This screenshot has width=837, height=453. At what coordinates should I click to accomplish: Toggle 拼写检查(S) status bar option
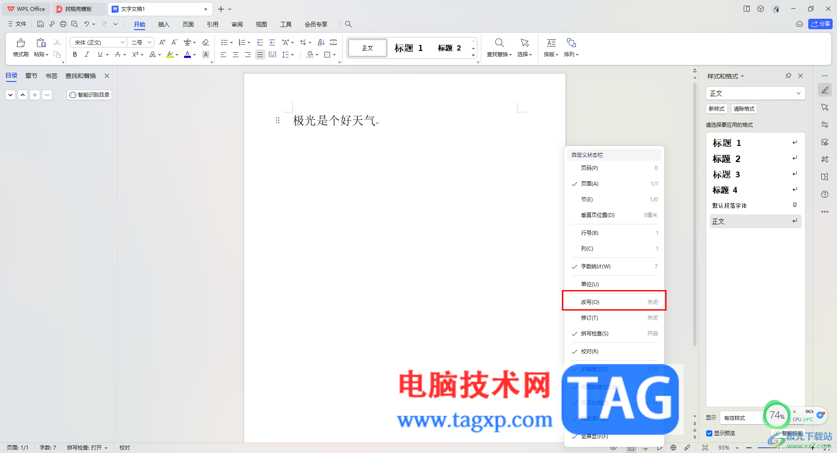tap(614, 334)
